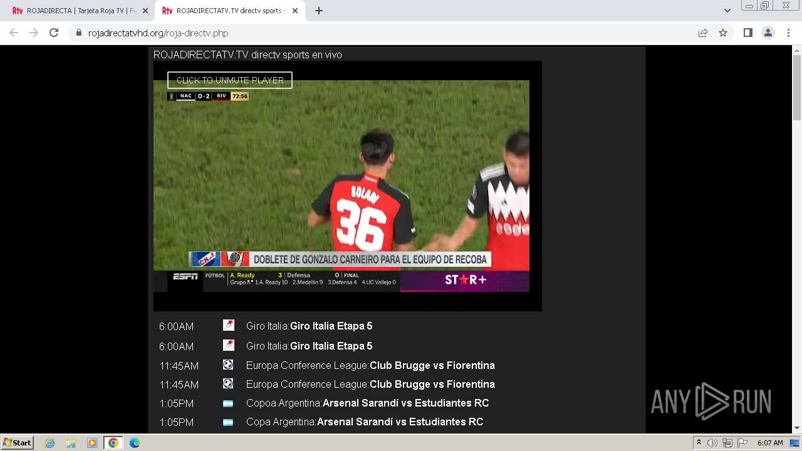This screenshot has height=451, width=802.
Task: Open the Chrome profile menu
Action: tap(768, 33)
